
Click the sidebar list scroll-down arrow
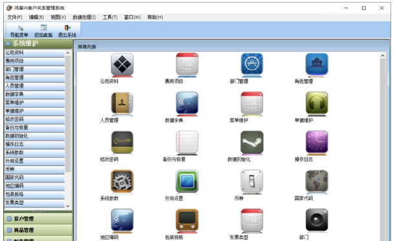point(68,206)
